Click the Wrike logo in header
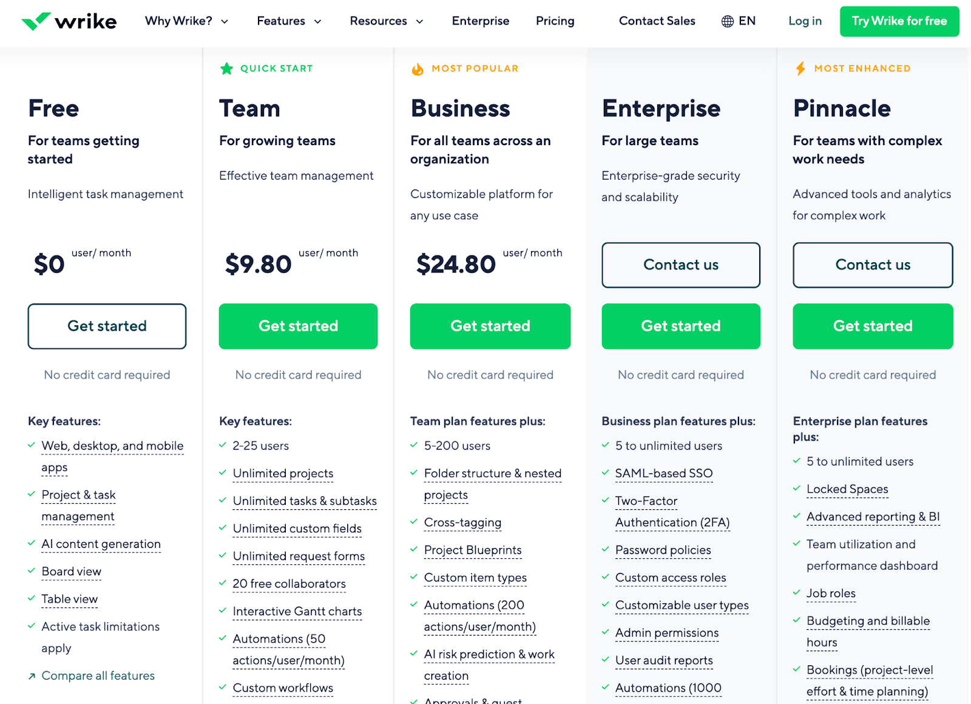 (69, 21)
